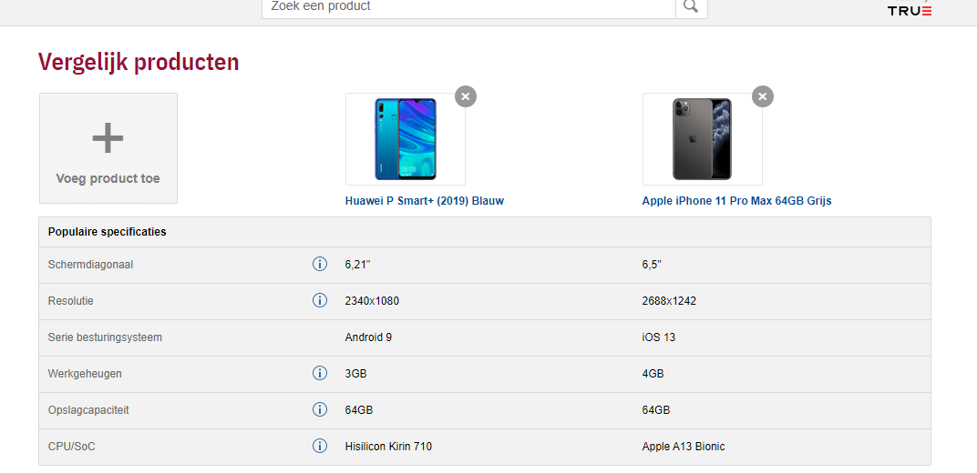Show info for Schermdiagonaal specification

click(x=320, y=265)
